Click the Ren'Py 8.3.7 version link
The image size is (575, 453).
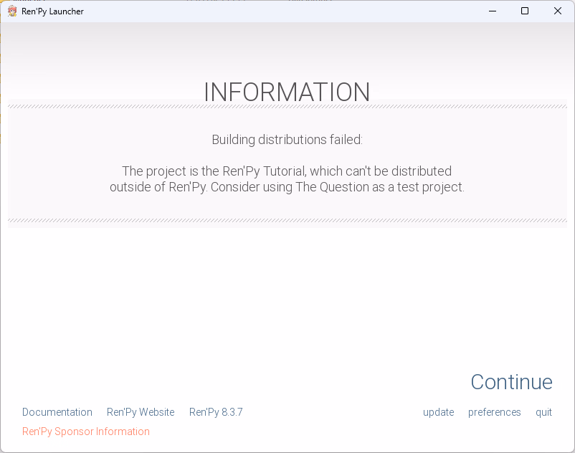[216, 412]
